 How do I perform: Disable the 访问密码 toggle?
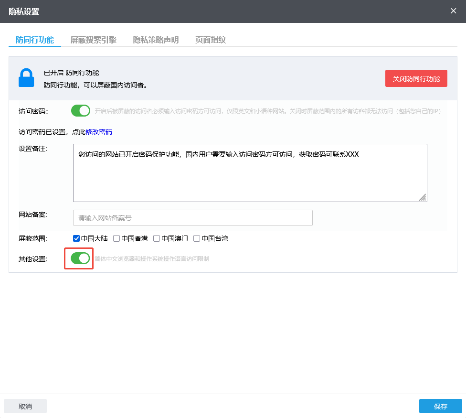[80, 110]
